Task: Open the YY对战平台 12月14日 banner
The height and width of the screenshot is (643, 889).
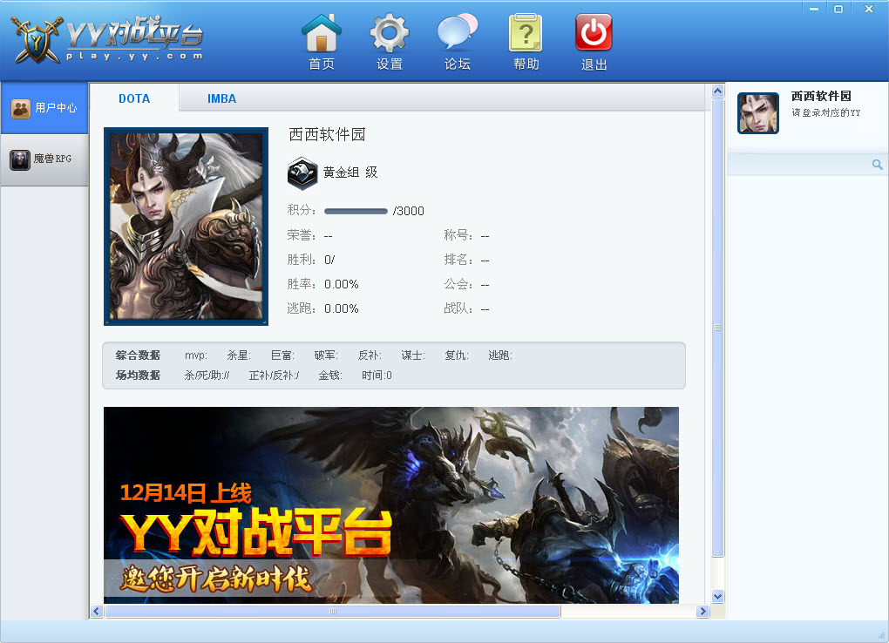Action: click(391, 504)
